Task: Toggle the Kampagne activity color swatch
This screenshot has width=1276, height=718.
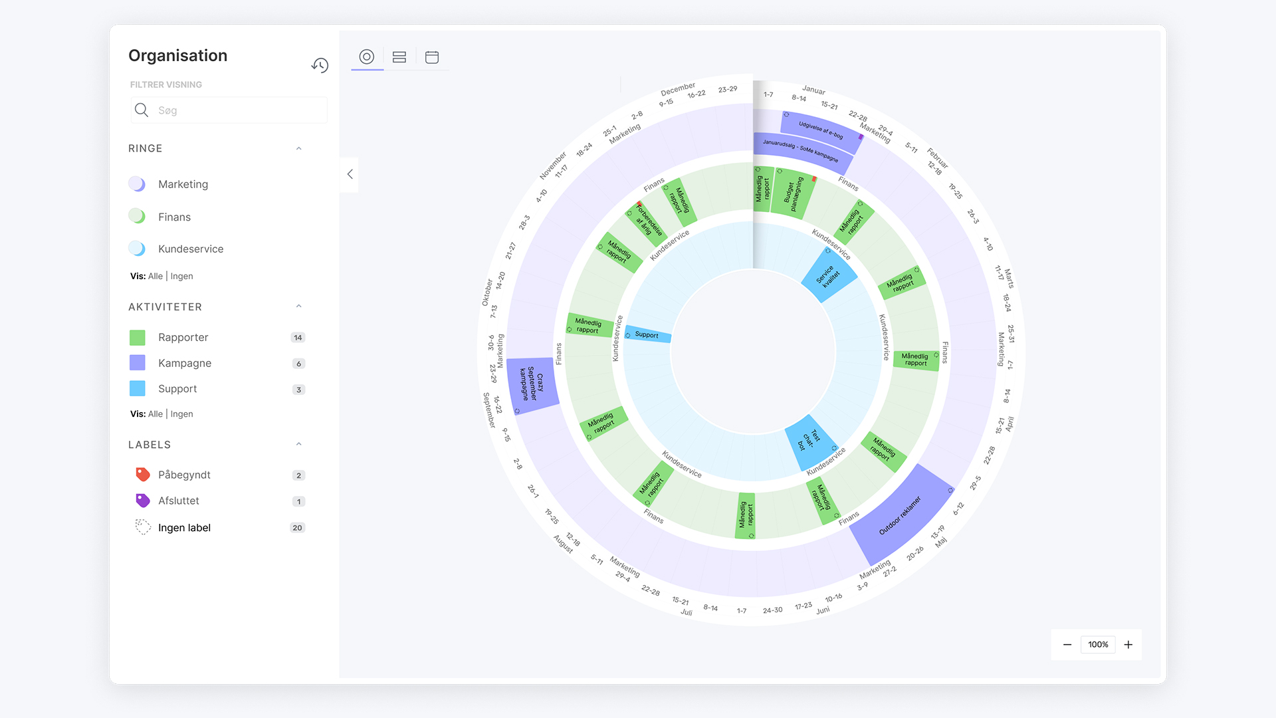Action: coord(138,363)
